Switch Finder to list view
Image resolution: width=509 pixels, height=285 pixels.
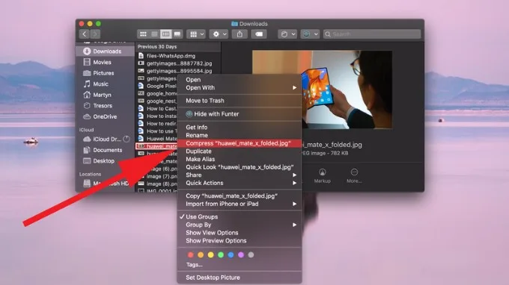(x=154, y=34)
